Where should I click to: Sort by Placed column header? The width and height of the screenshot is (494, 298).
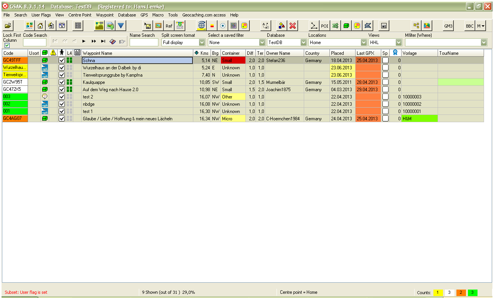click(343, 53)
